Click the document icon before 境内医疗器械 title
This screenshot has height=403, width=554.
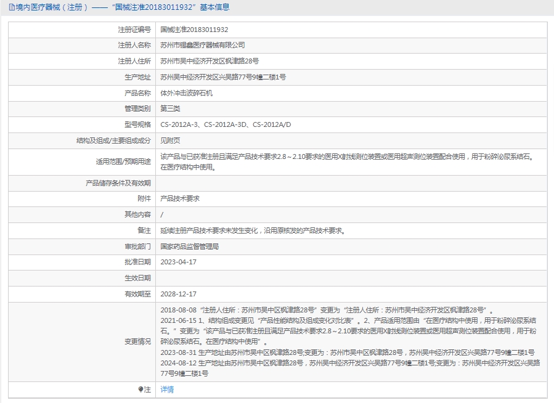[x=12, y=7]
